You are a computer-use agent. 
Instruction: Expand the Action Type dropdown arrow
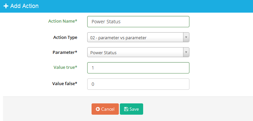pyautogui.click(x=186, y=37)
